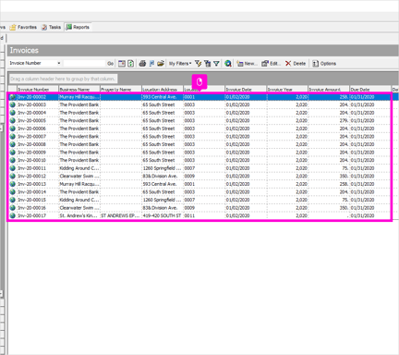Sort by the Due Date column header
399x355 pixels.
[x=370, y=89]
